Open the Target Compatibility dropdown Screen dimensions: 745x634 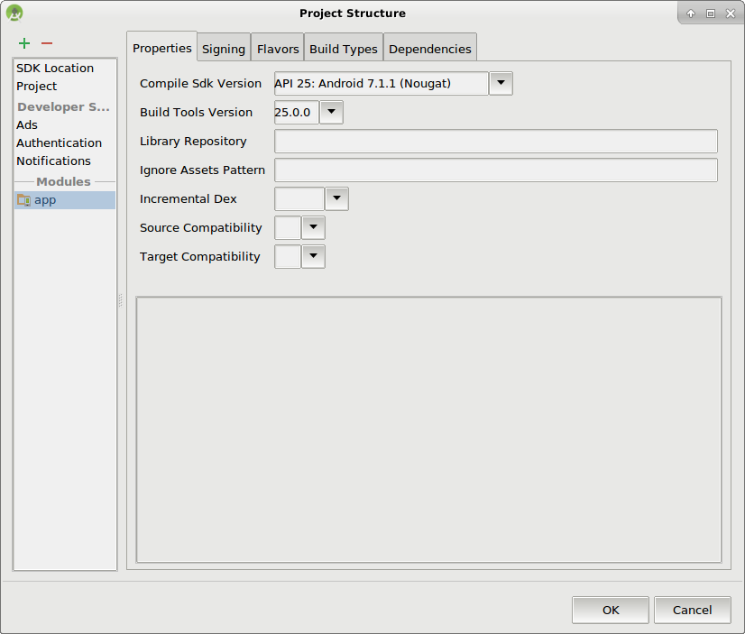pyautogui.click(x=313, y=256)
